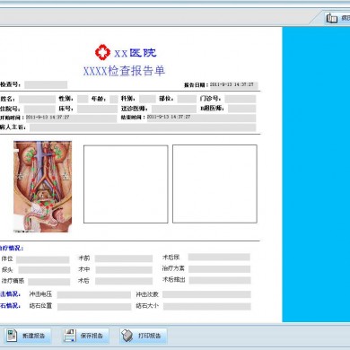The height and width of the screenshot is (350, 350).
Task: Focus the 科别 department field
Action: click(147, 99)
